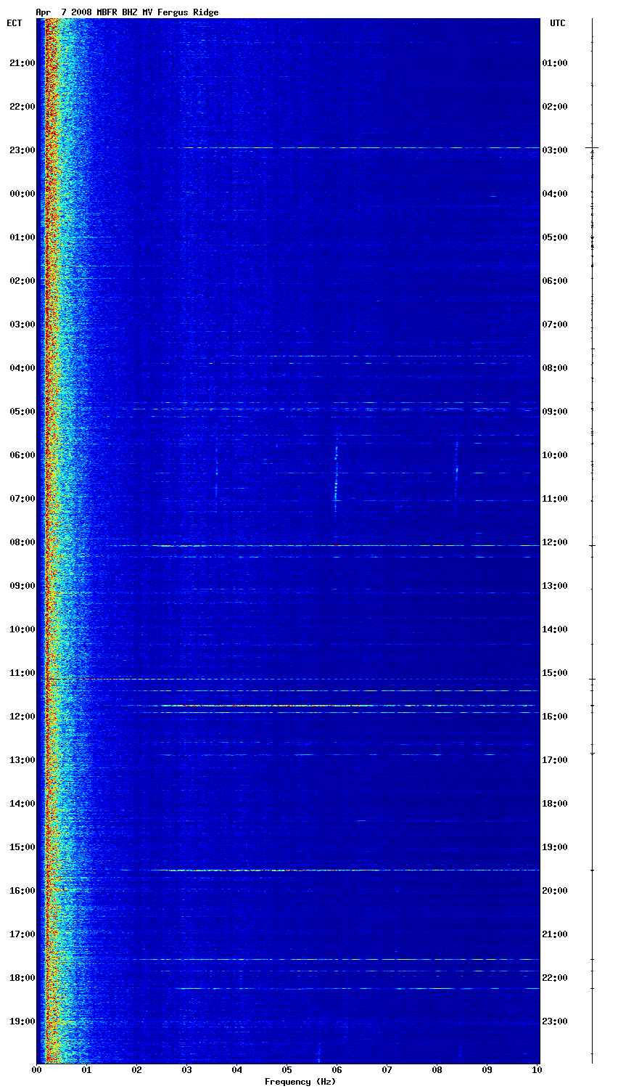The height and width of the screenshot is (1089, 618).
Task: Click the '10' tick on the frequency axis
Action: (x=537, y=1070)
